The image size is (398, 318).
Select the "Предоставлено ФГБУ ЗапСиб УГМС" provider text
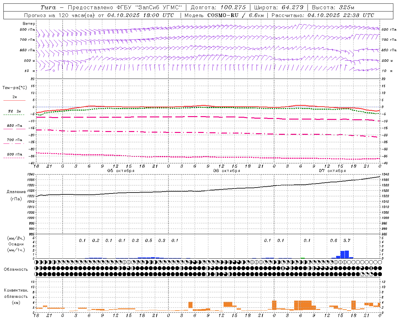(x=125, y=7)
